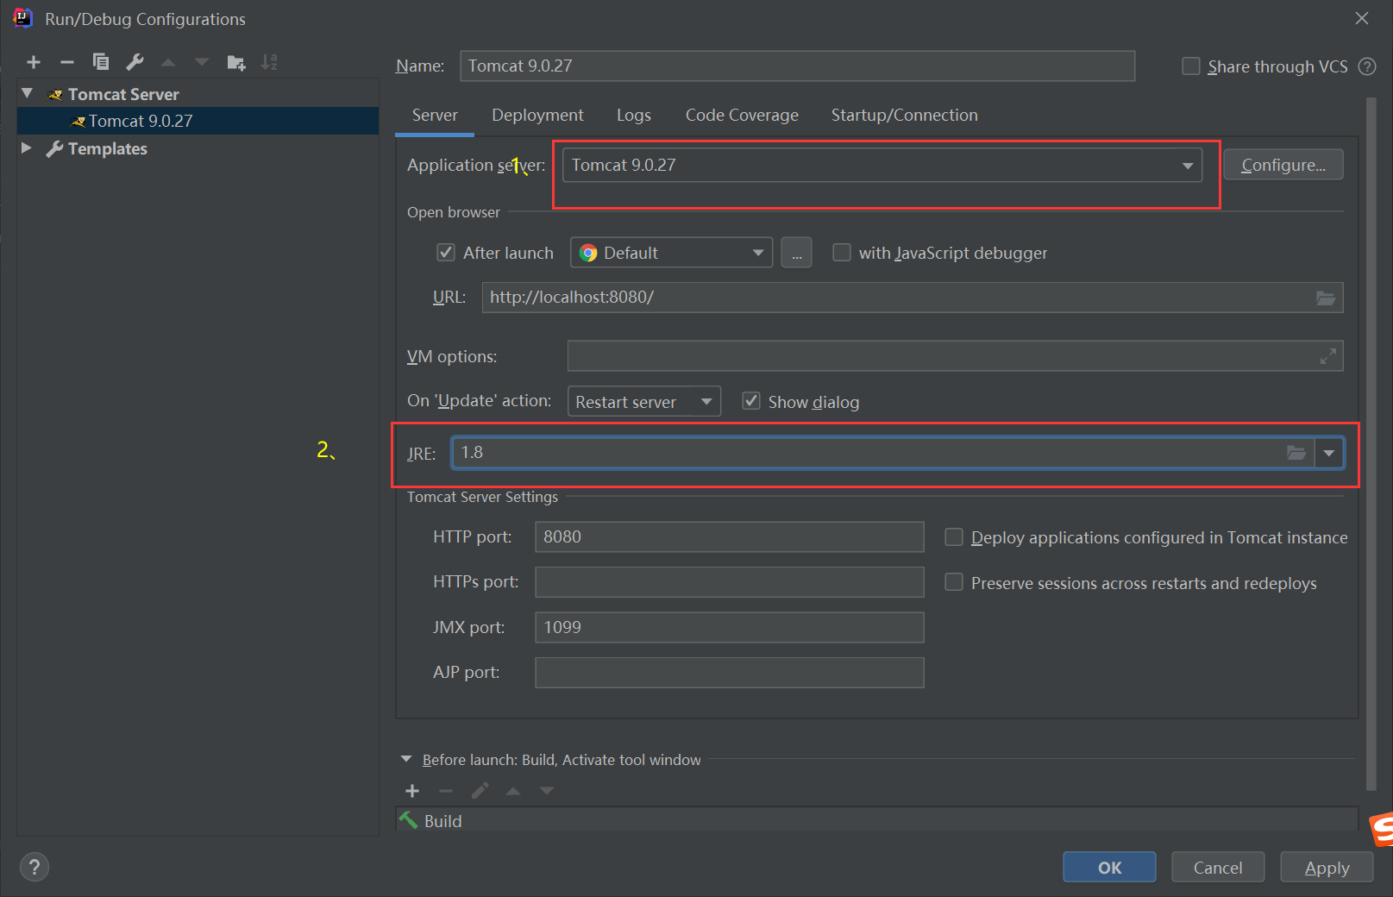Remove the selected configuration with minus icon
1393x897 pixels.
click(x=67, y=62)
